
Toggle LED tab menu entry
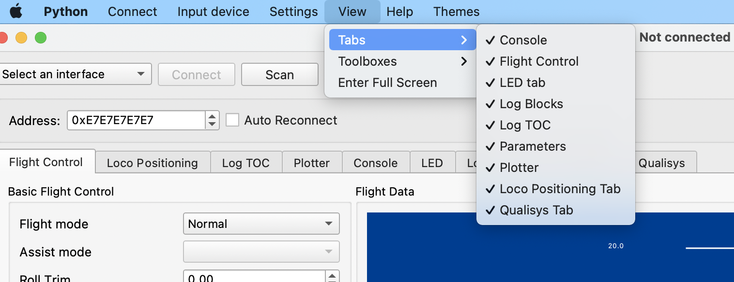pyautogui.click(x=522, y=83)
